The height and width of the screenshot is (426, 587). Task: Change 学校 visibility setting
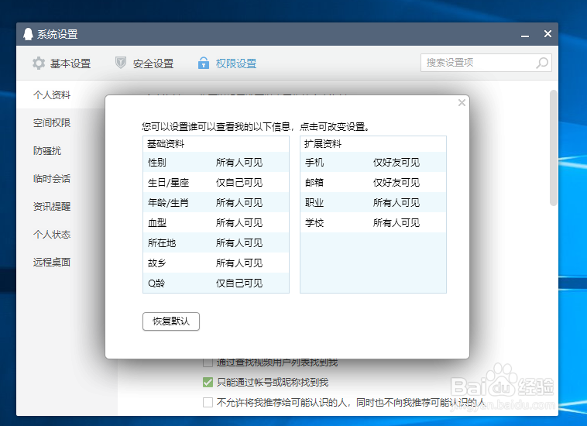396,223
